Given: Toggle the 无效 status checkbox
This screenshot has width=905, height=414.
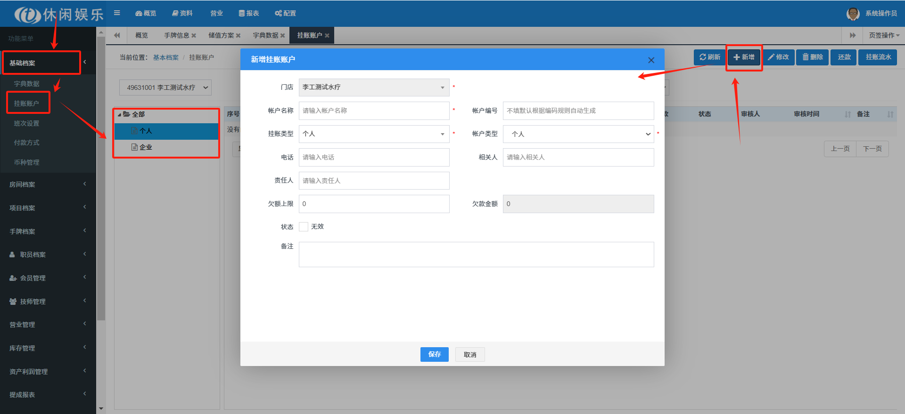Looking at the screenshot, I should pos(304,227).
